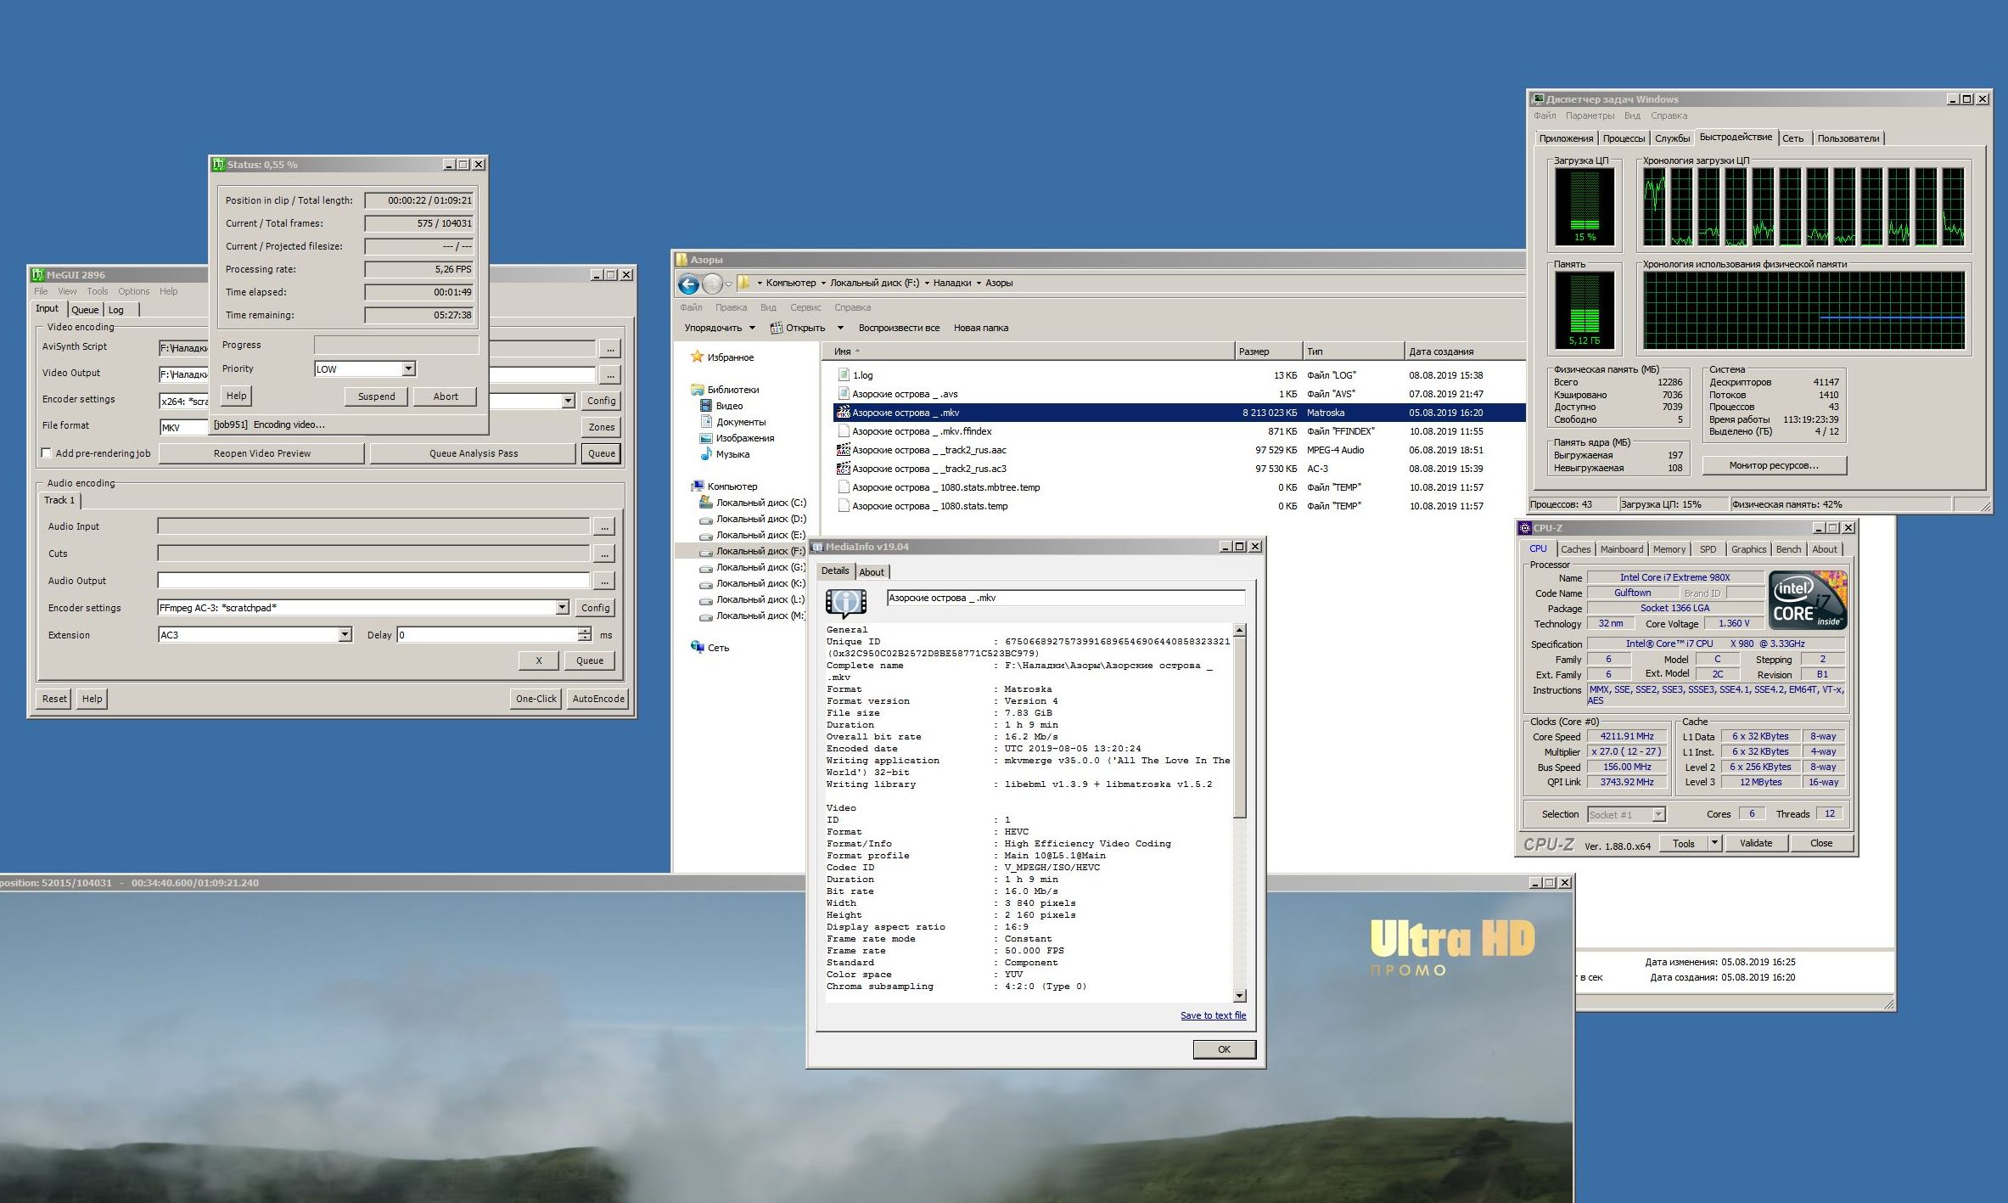Click the Intel Core i7 logo in CPU-Z
2008x1203 pixels.
pos(1808,600)
